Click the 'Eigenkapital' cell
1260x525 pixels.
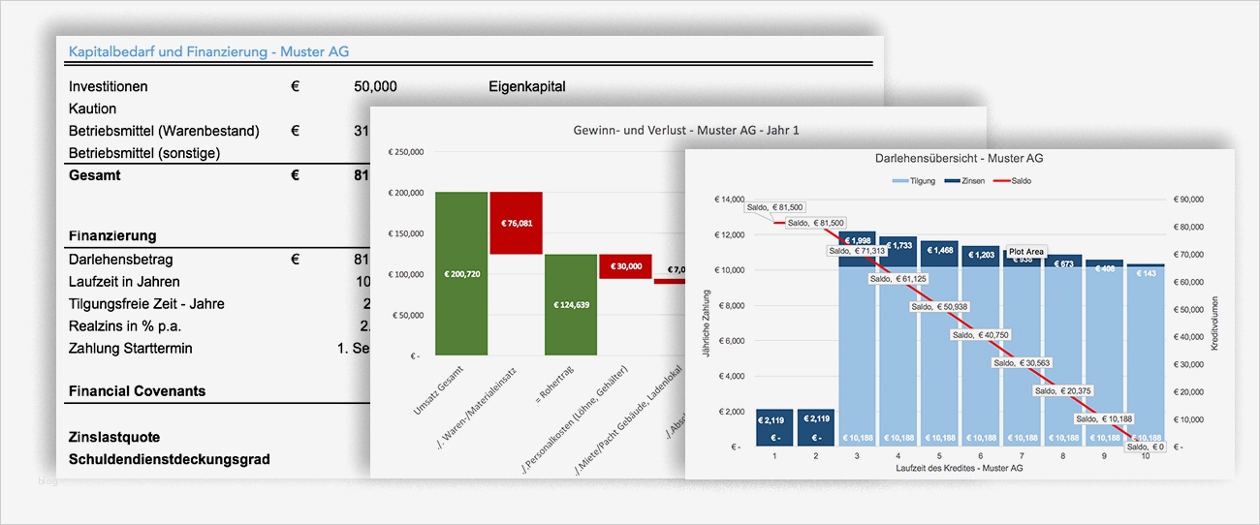coord(527,86)
